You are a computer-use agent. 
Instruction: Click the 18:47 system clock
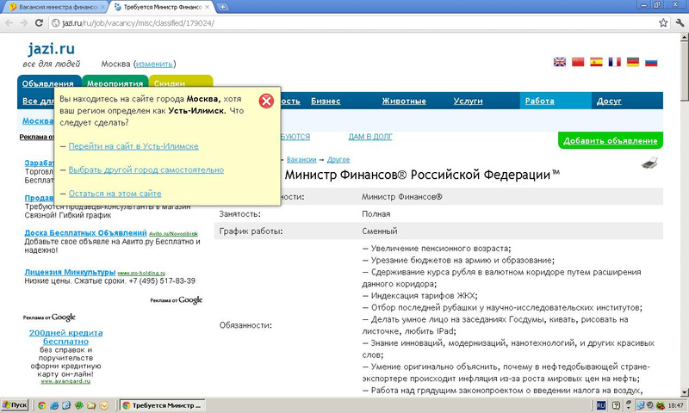[x=675, y=405]
